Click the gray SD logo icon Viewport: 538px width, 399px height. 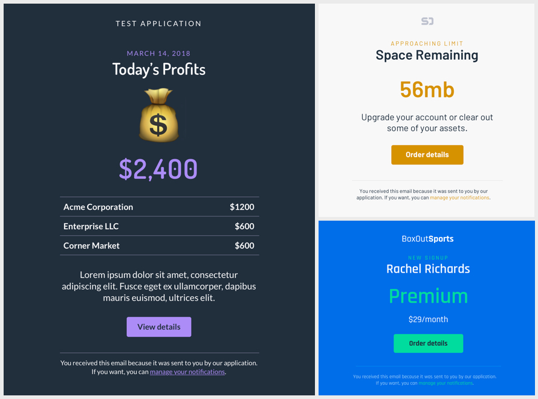tap(427, 21)
